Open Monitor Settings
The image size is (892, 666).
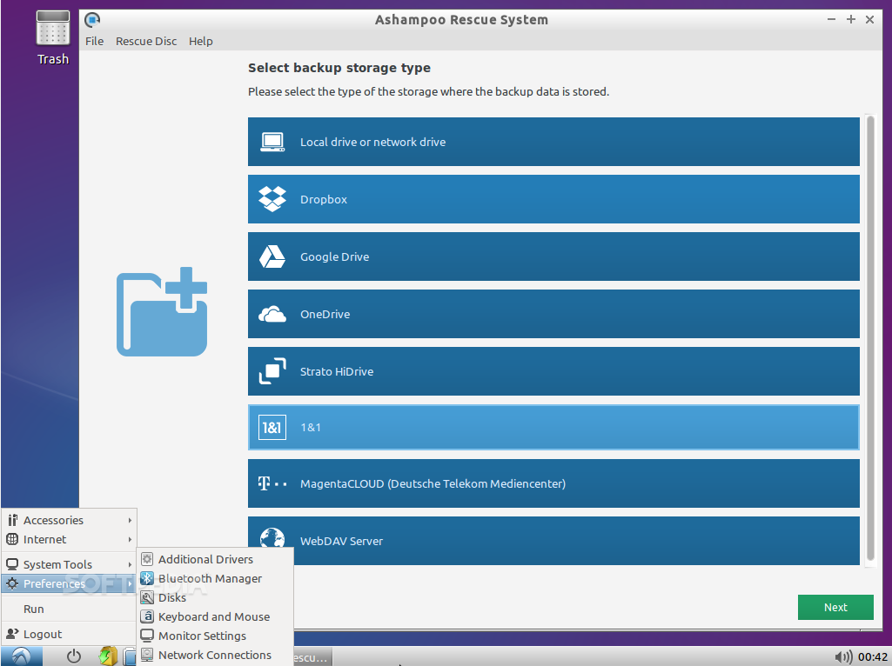[215, 636]
